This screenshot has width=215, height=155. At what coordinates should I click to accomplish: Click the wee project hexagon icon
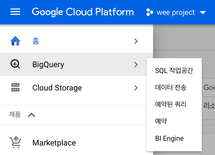(x=150, y=12)
